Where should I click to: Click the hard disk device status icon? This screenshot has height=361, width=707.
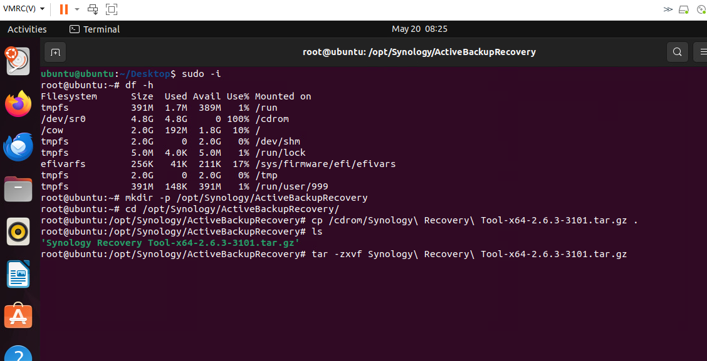pos(684,9)
